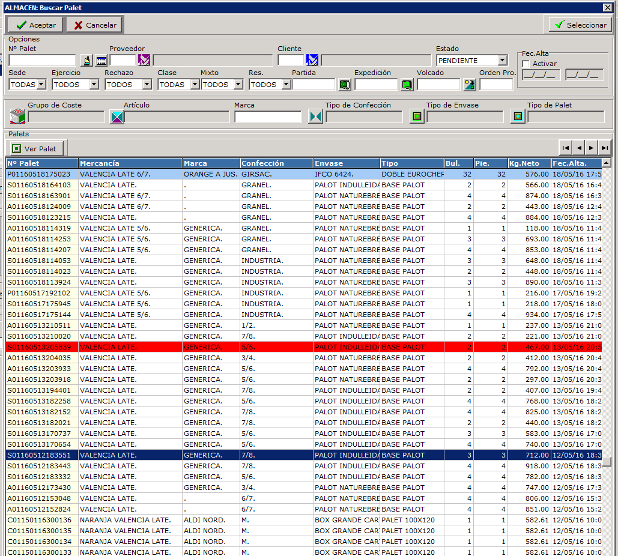Image resolution: width=618 pixels, height=556 pixels.
Task: Click the Tipo de Envase icon
Action: (x=417, y=116)
